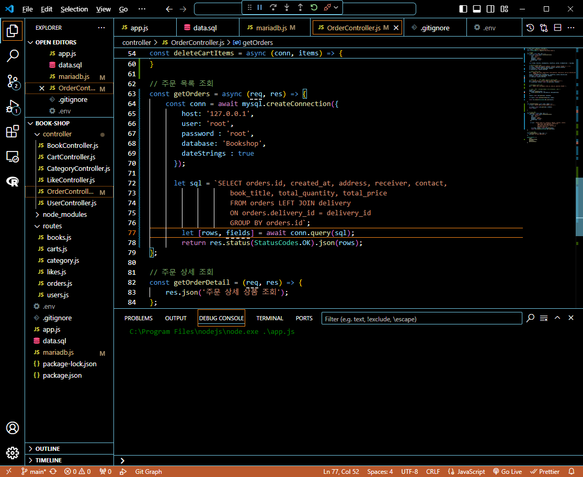Disconnect the debugger with the plug icon

click(327, 7)
